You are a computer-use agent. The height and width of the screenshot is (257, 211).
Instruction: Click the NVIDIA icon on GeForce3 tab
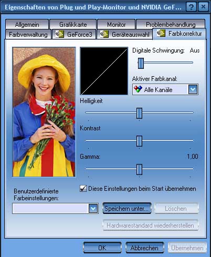[59, 34]
